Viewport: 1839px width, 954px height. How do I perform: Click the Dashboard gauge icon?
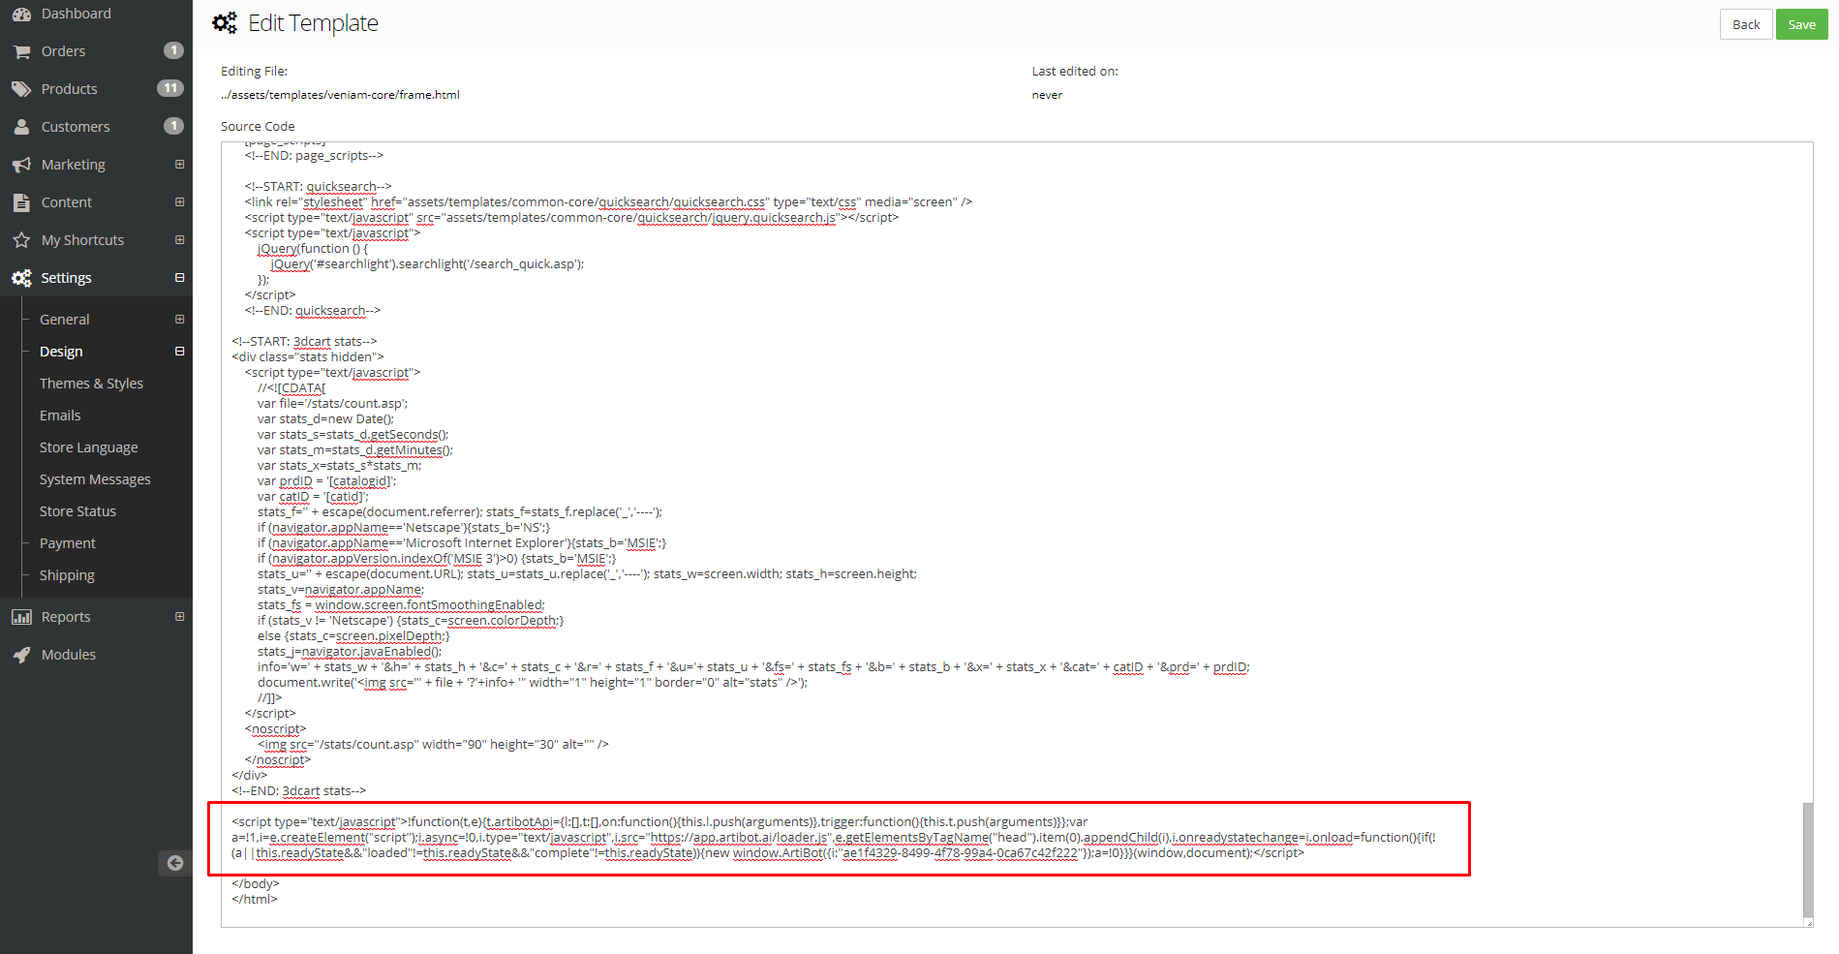click(21, 14)
